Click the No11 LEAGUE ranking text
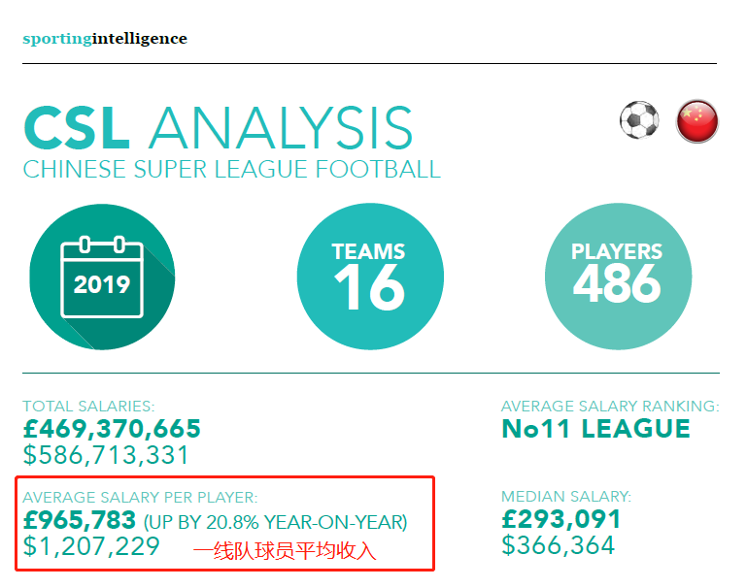This screenshot has width=747, height=588. point(596,429)
